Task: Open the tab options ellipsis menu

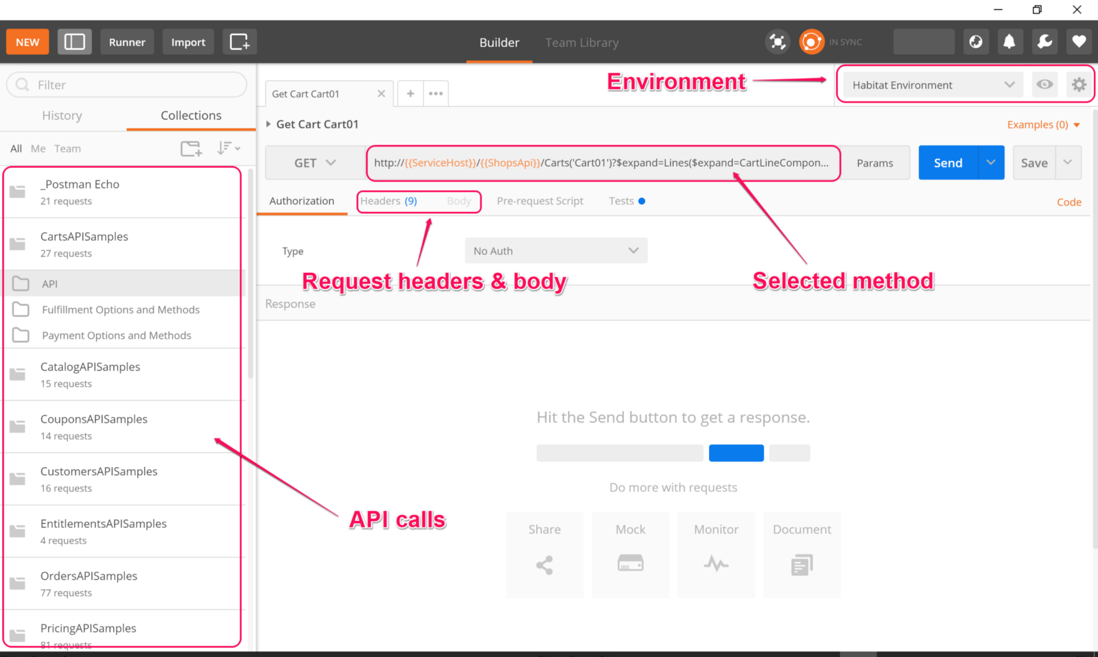Action: pos(436,93)
